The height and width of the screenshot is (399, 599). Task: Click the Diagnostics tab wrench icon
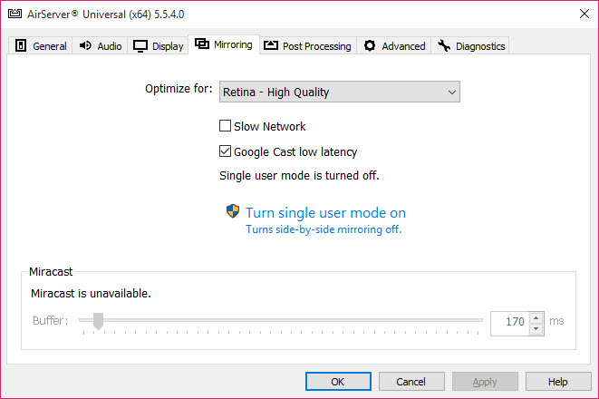(x=443, y=45)
